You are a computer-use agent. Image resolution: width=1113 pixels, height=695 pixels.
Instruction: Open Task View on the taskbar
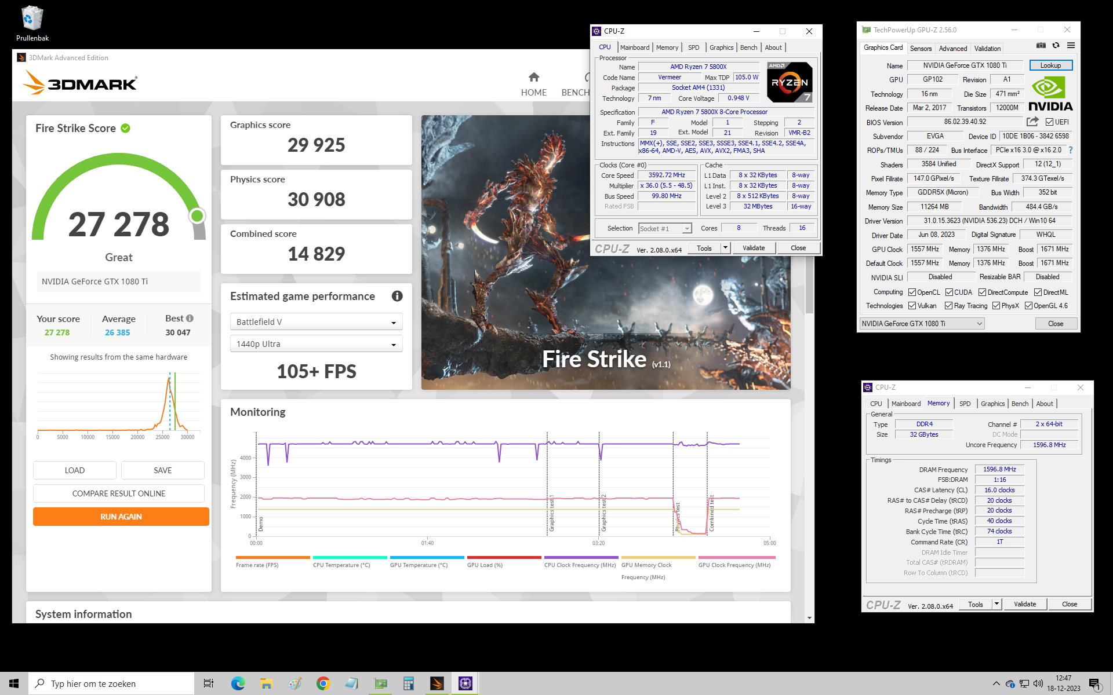pos(209,683)
